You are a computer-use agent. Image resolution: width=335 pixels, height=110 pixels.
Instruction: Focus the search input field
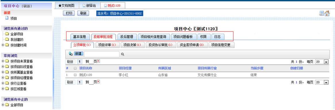pyautogui.click(x=102, y=54)
